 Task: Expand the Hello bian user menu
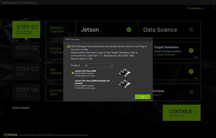(195, 8)
